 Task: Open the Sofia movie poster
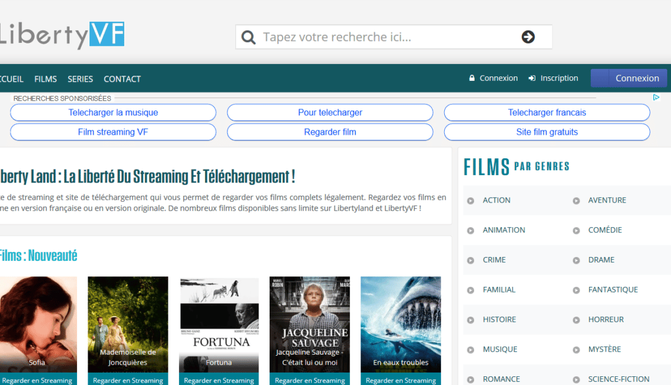click(38, 324)
